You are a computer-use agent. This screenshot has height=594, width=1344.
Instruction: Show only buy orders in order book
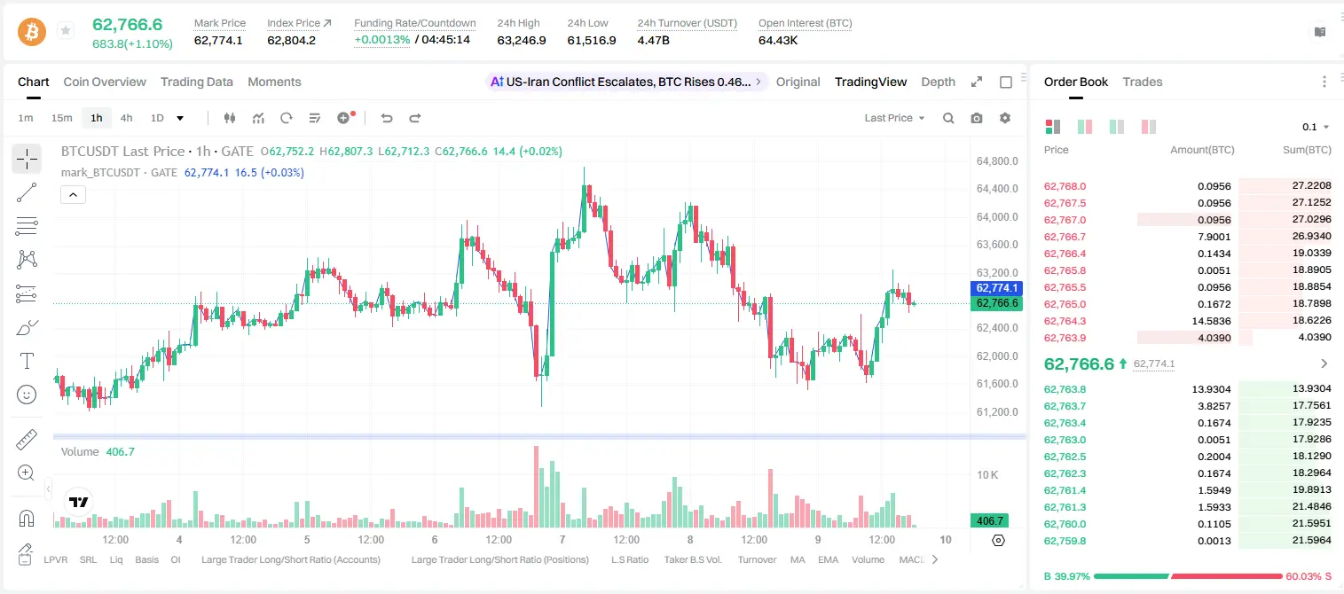pos(1117,127)
